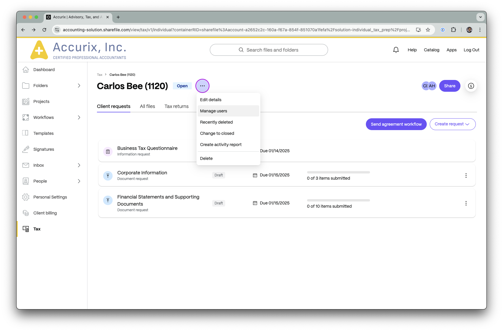Open the browser extensions puzzle icon
Screen dimensions: 503x331
point(453,30)
